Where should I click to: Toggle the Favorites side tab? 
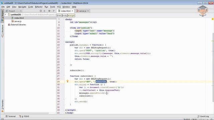click(2, 106)
